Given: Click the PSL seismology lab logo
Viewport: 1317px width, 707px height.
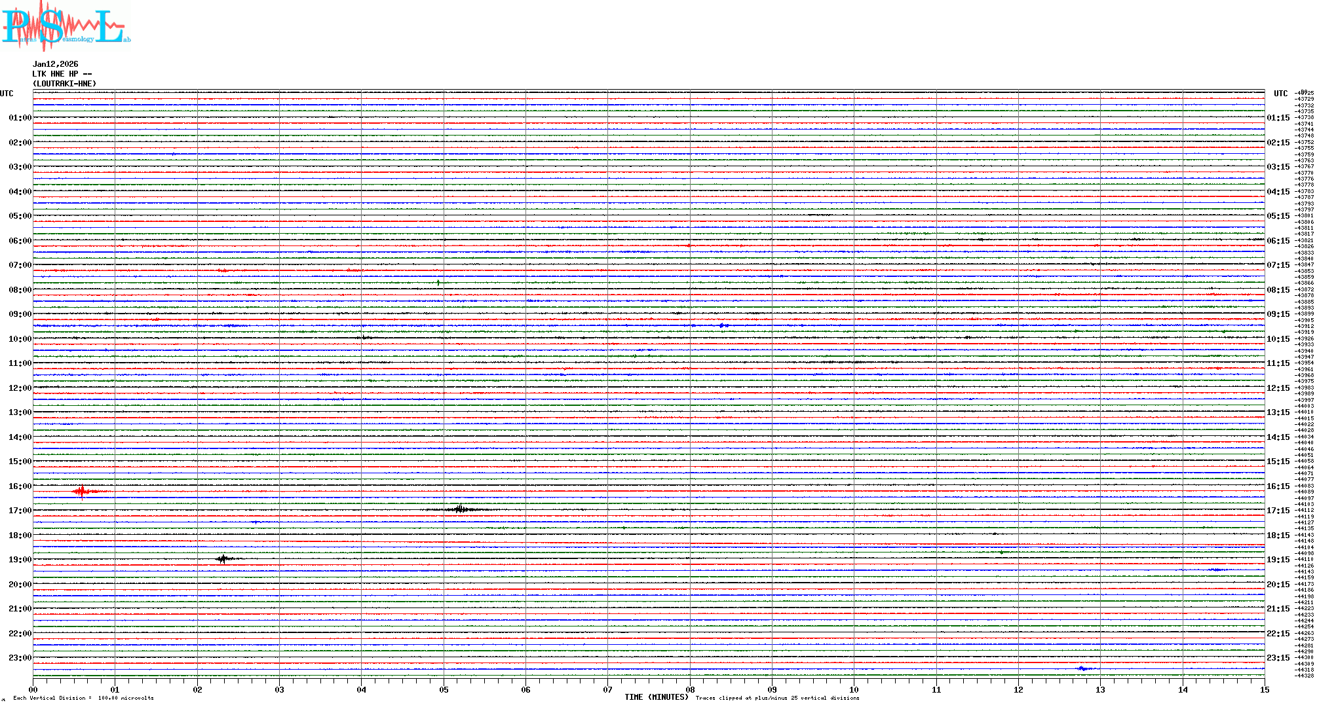Looking at the screenshot, I should [66, 26].
